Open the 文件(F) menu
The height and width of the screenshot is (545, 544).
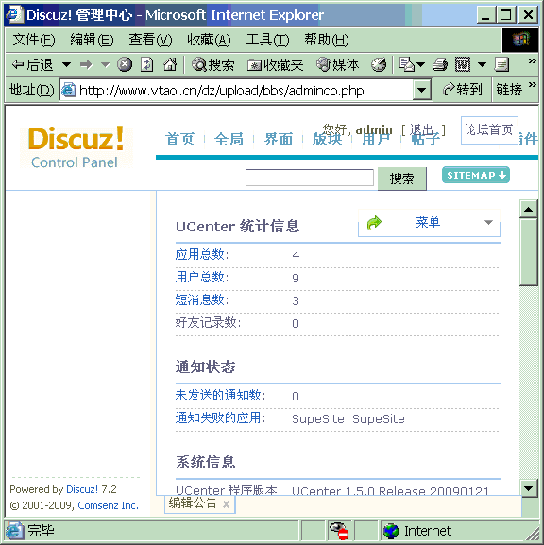coord(34,40)
